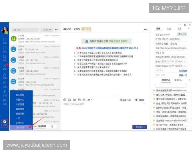
Task: Switch to the 记录 records tab
Action: pyautogui.click(x=179, y=29)
